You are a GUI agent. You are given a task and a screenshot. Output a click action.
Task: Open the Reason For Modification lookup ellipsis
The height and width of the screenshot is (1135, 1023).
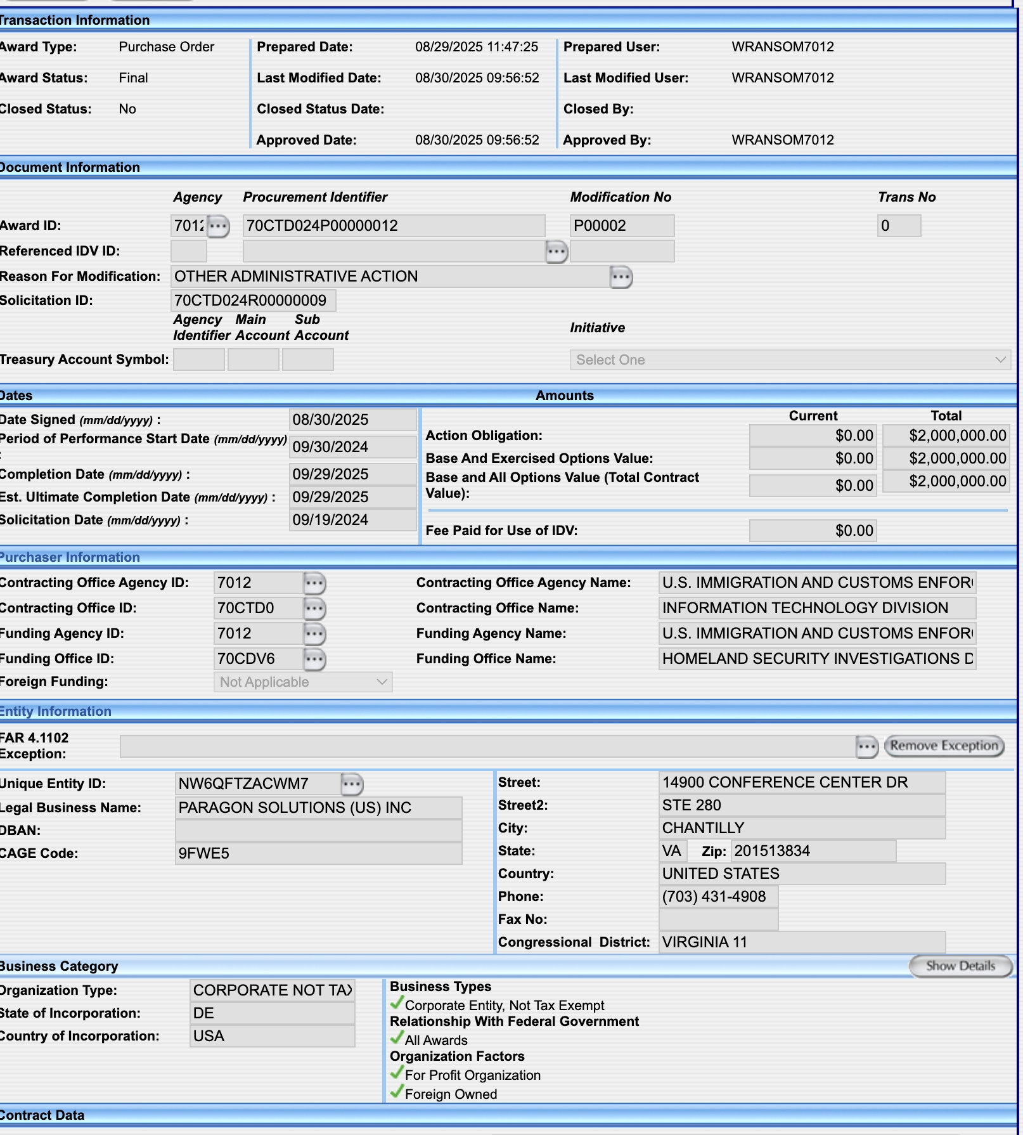[x=621, y=276]
